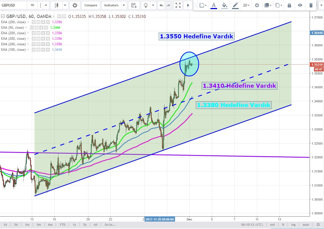The width and height of the screenshot is (324, 229).
Task: Hide the EMA (100, close) indicator
Action: click(x=34, y=50)
